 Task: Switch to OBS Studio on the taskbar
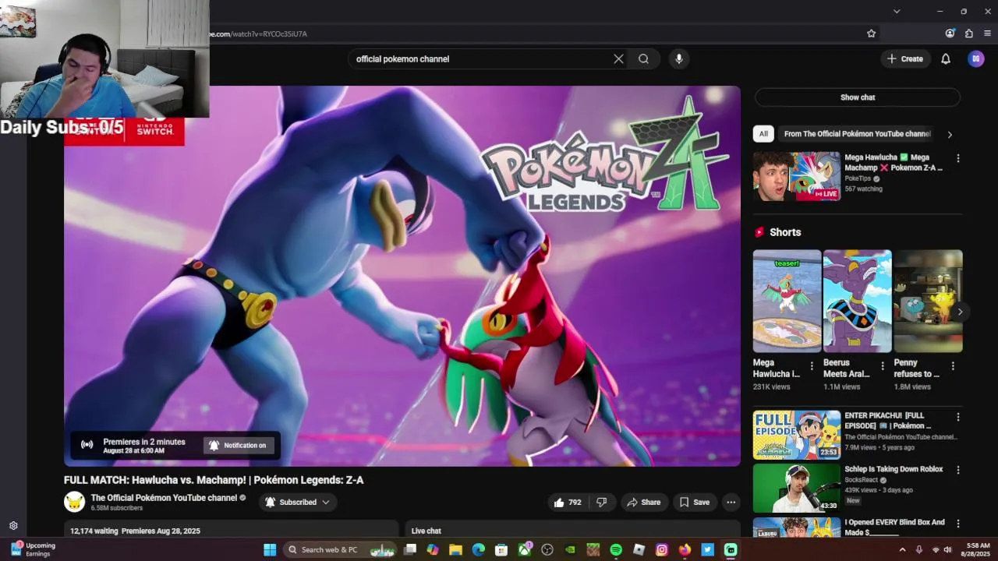(547, 550)
